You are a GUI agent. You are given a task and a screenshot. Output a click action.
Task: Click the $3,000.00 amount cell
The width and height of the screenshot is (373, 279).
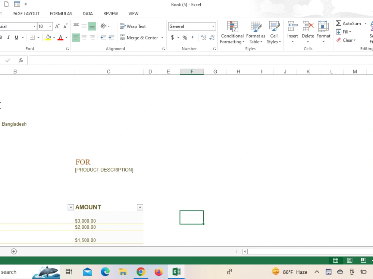pyautogui.click(x=109, y=218)
